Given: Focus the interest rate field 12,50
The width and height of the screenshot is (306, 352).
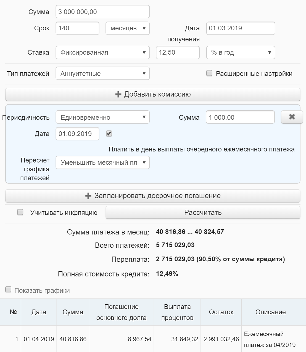Looking at the screenshot, I should 178,52.
